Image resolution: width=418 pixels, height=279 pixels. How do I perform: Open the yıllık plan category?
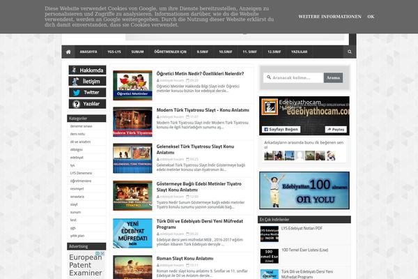[x=77, y=236]
